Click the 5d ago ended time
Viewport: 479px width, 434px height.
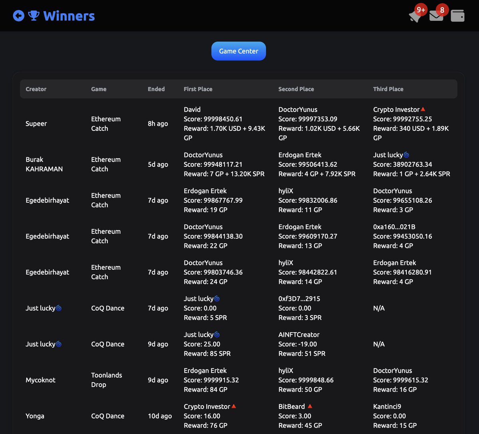158,164
